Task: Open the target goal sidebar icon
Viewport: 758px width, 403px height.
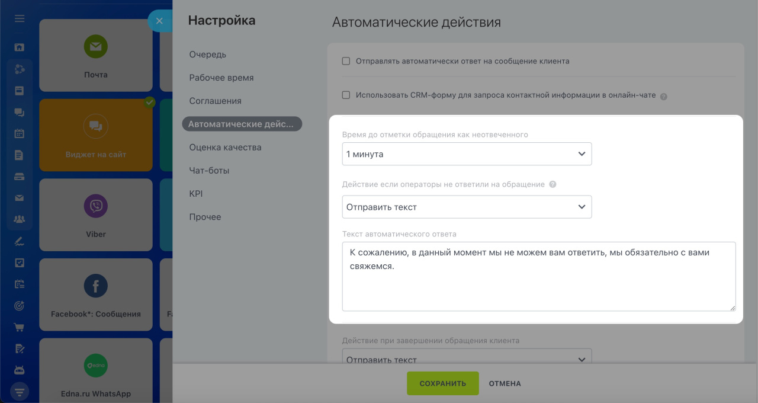Action: point(20,306)
